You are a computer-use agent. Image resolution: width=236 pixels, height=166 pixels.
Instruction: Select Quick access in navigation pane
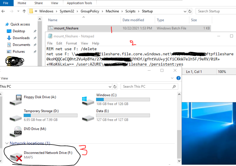point(18,24)
